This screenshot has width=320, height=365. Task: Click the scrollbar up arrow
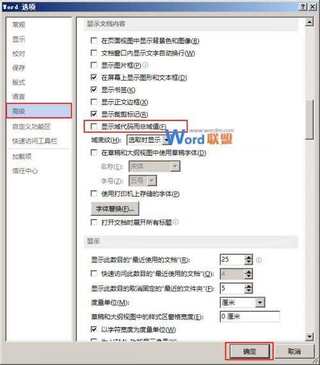pos(309,22)
